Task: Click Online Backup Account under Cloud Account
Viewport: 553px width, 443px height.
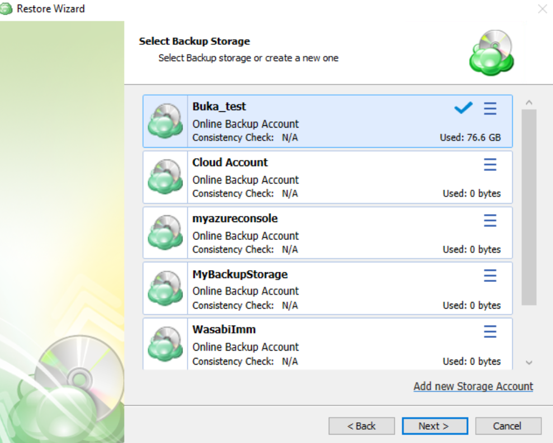Action: [245, 180]
